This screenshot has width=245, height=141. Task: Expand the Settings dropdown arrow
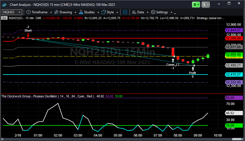click(x=171, y=12)
